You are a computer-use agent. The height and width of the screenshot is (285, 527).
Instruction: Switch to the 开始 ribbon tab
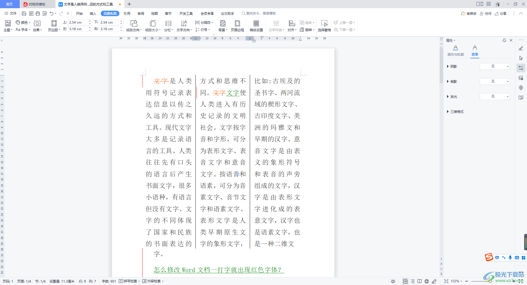click(x=79, y=13)
